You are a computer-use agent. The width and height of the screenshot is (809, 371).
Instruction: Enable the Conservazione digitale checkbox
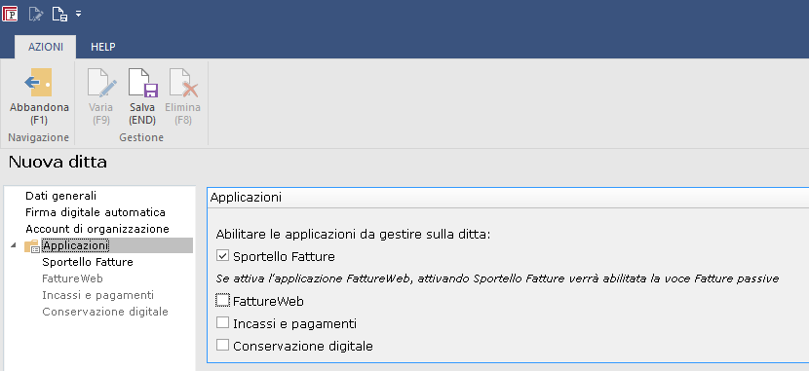pyautogui.click(x=222, y=345)
